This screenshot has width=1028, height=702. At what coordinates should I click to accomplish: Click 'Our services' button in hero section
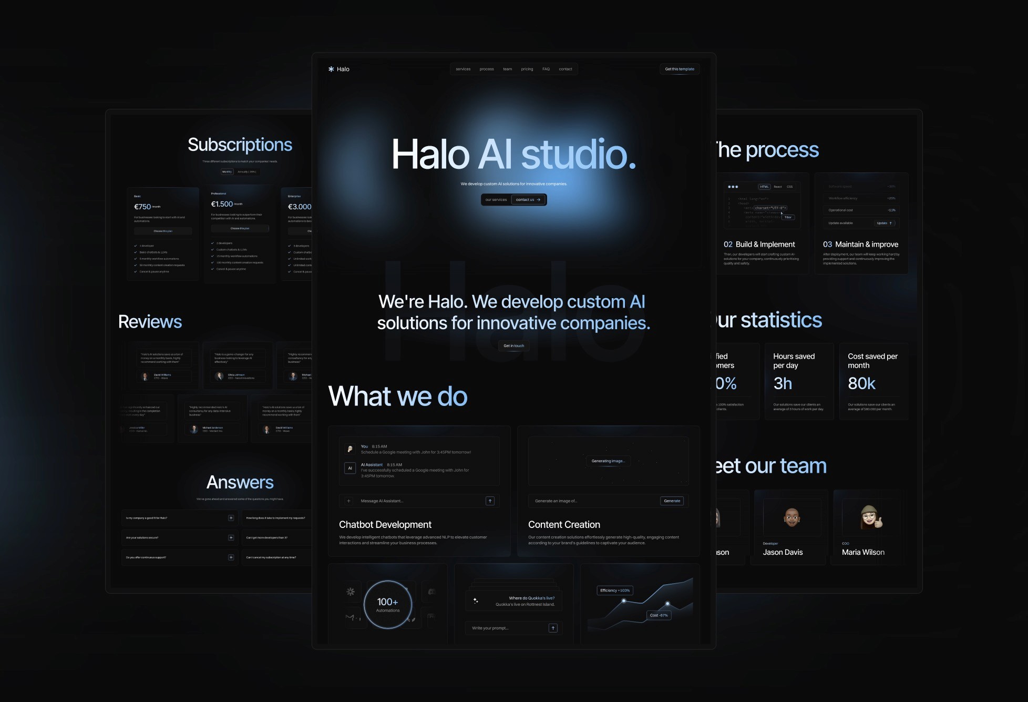pyautogui.click(x=496, y=199)
